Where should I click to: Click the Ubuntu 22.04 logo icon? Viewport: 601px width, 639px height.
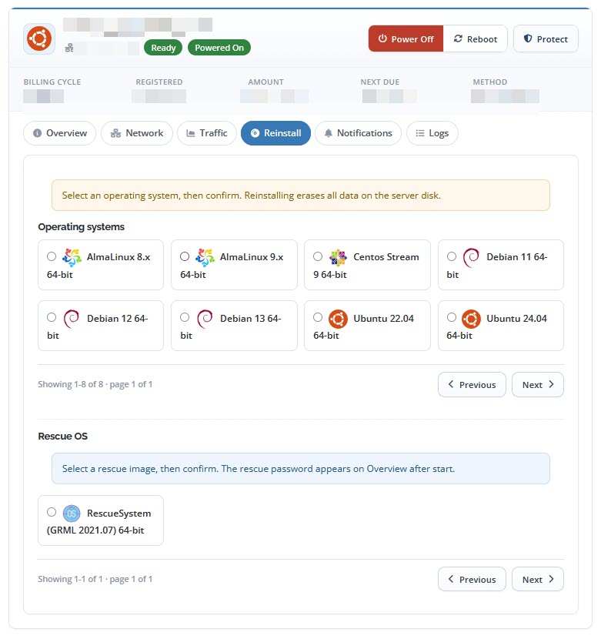pyautogui.click(x=338, y=319)
